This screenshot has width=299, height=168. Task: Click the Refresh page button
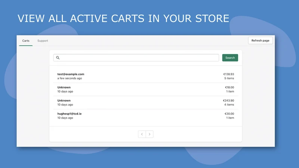click(260, 41)
